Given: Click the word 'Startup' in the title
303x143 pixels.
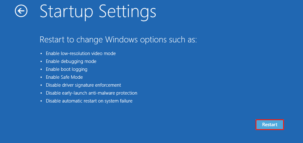Looking at the screenshot, I should (66, 12).
